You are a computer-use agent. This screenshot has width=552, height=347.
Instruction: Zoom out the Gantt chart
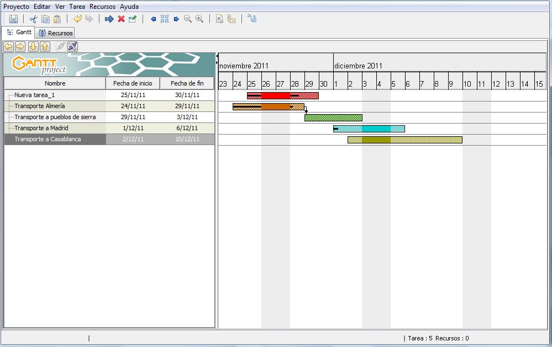(x=188, y=19)
